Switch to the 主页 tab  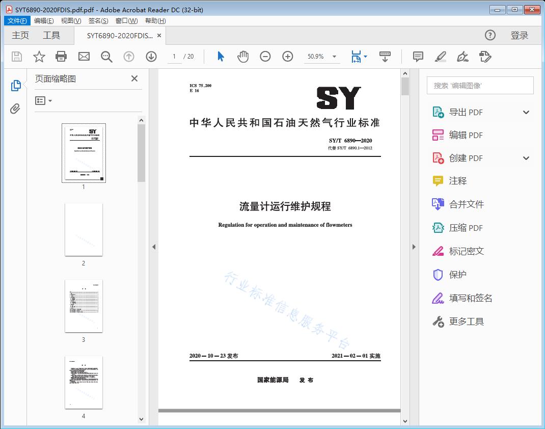click(x=20, y=35)
